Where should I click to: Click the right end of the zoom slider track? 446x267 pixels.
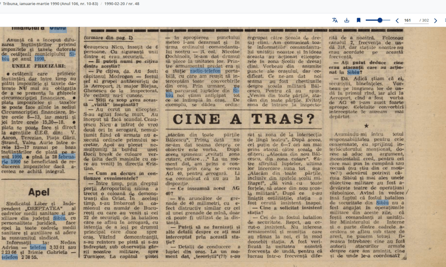(390, 20)
